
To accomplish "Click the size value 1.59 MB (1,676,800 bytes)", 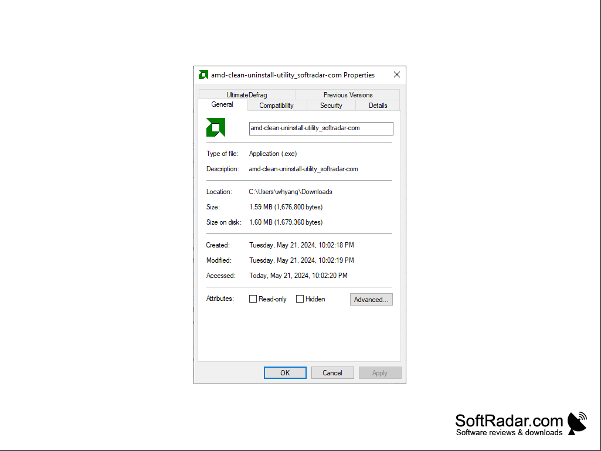I will click(x=286, y=207).
